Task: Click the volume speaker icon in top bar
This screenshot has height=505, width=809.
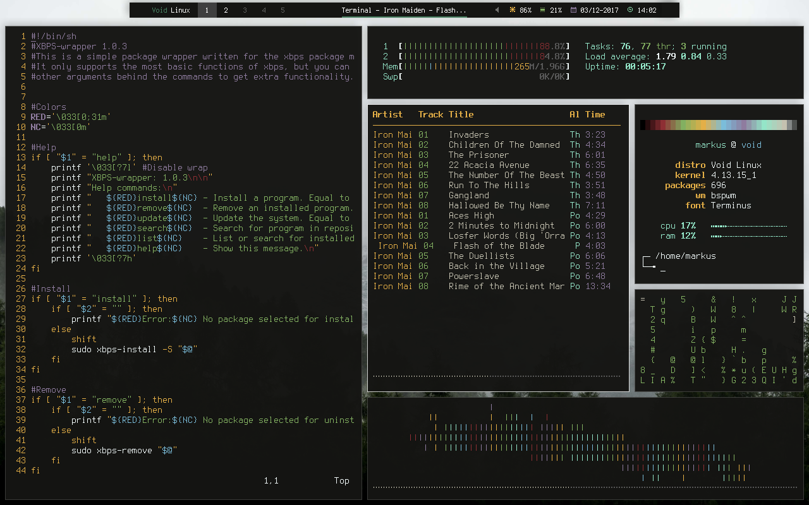Action: pos(497,10)
